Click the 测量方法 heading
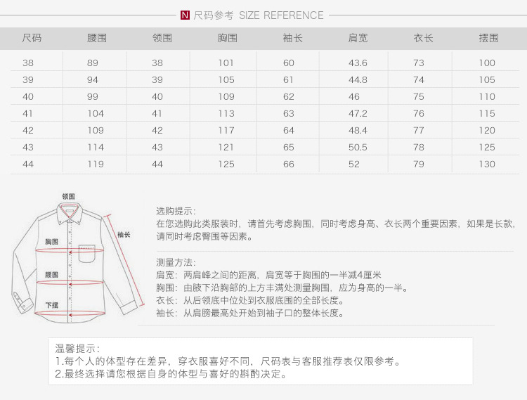 [176, 262]
